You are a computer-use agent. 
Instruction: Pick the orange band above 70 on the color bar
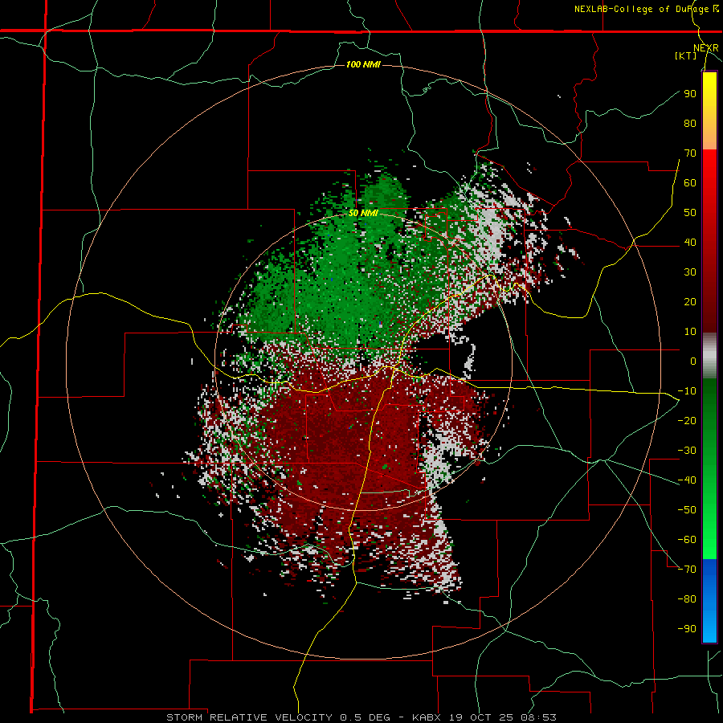[x=709, y=136]
